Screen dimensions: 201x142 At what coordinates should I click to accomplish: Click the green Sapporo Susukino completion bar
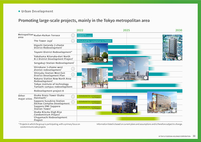pyautogui.click(x=89, y=102)
